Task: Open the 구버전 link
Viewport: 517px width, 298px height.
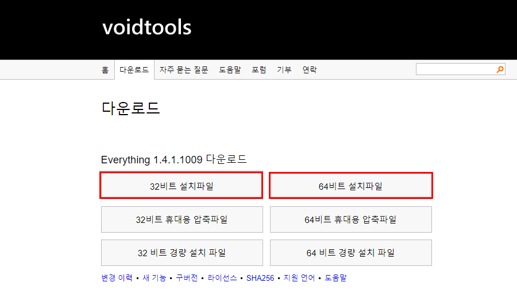Action: [x=187, y=278]
